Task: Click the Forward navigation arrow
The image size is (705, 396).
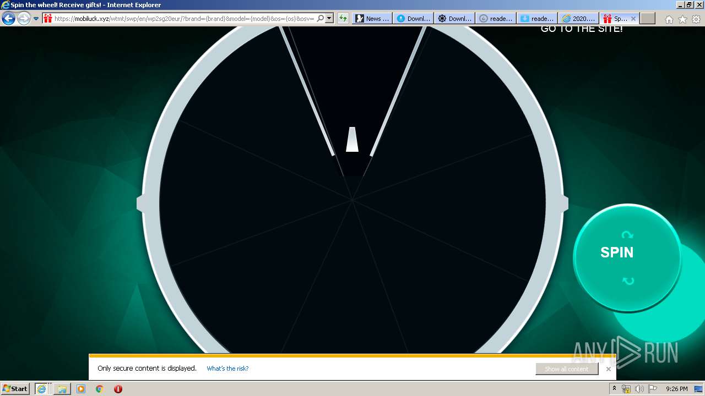Action: [24, 18]
